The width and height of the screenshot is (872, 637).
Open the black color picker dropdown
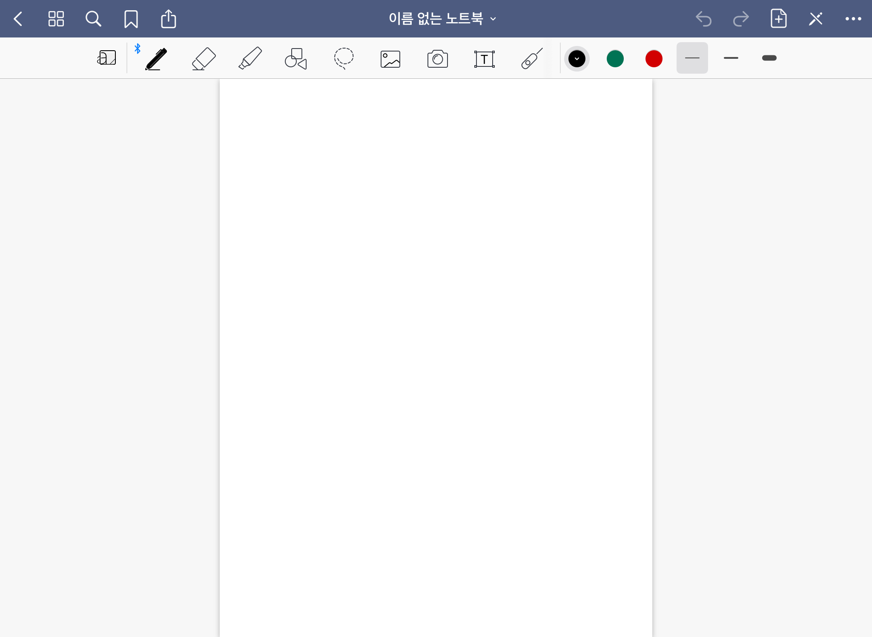click(x=577, y=58)
